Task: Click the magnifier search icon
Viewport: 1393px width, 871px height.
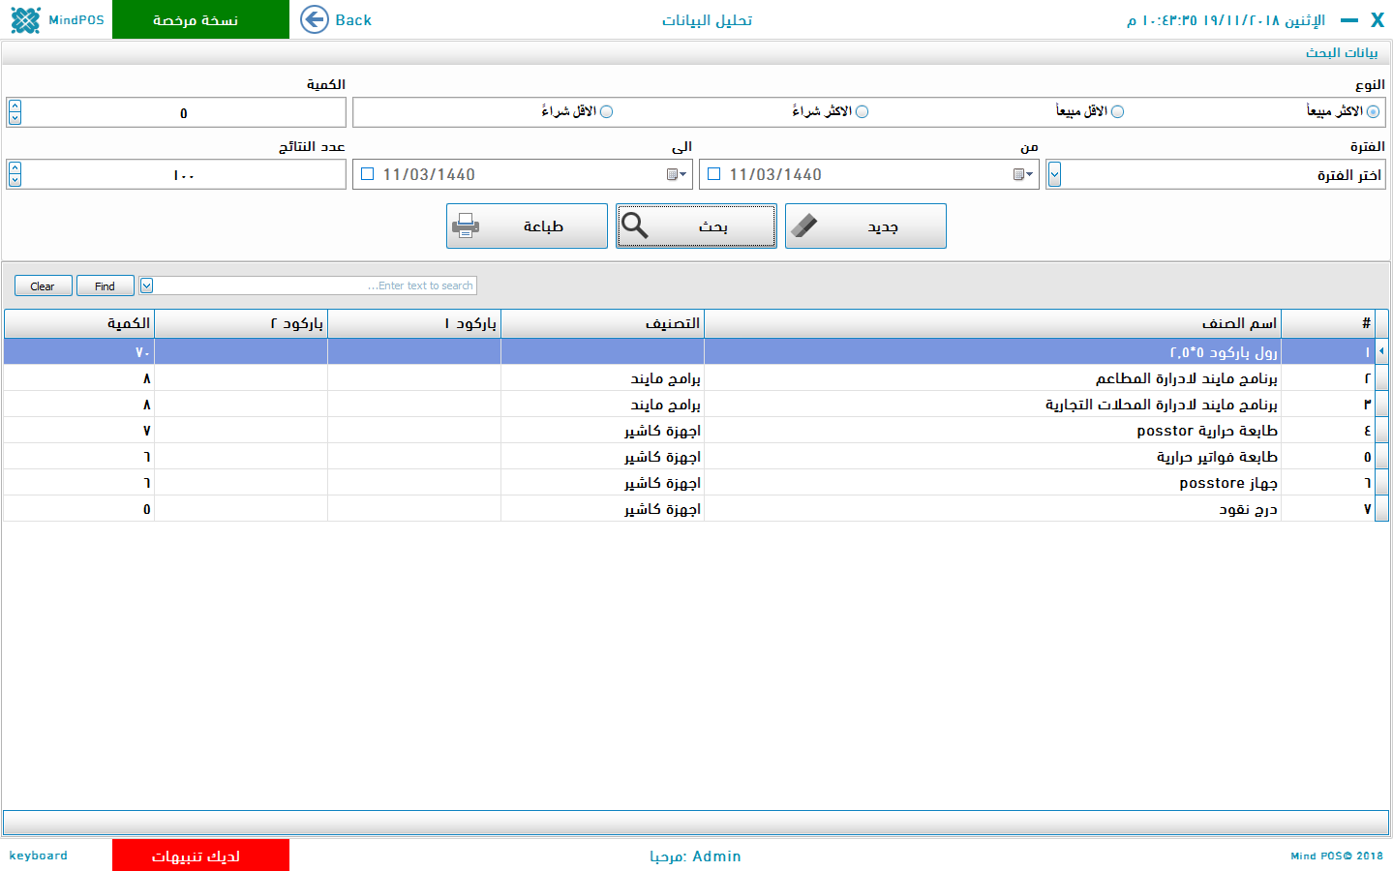Action: [x=635, y=225]
